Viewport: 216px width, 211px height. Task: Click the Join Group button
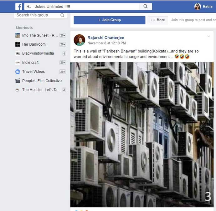pyautogui.click(x=109, y=20)
